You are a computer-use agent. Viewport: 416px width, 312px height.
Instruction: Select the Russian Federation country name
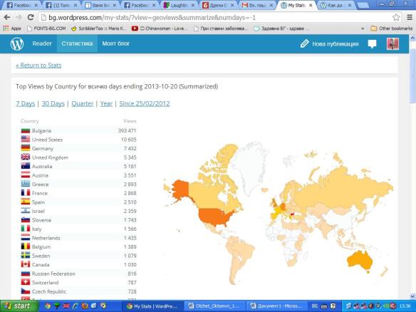point(53,274)
